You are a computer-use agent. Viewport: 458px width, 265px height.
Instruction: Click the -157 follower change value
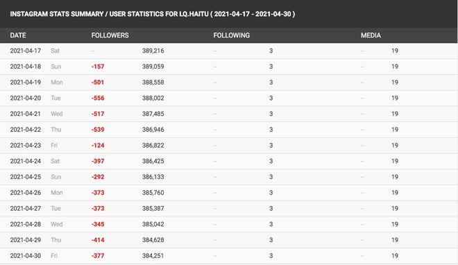click(x=98, y=67)
